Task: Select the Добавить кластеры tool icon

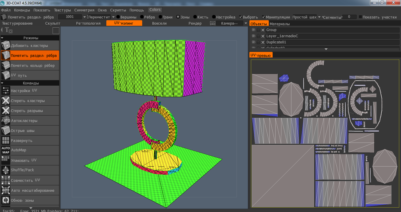Action: tap(6, 46)
